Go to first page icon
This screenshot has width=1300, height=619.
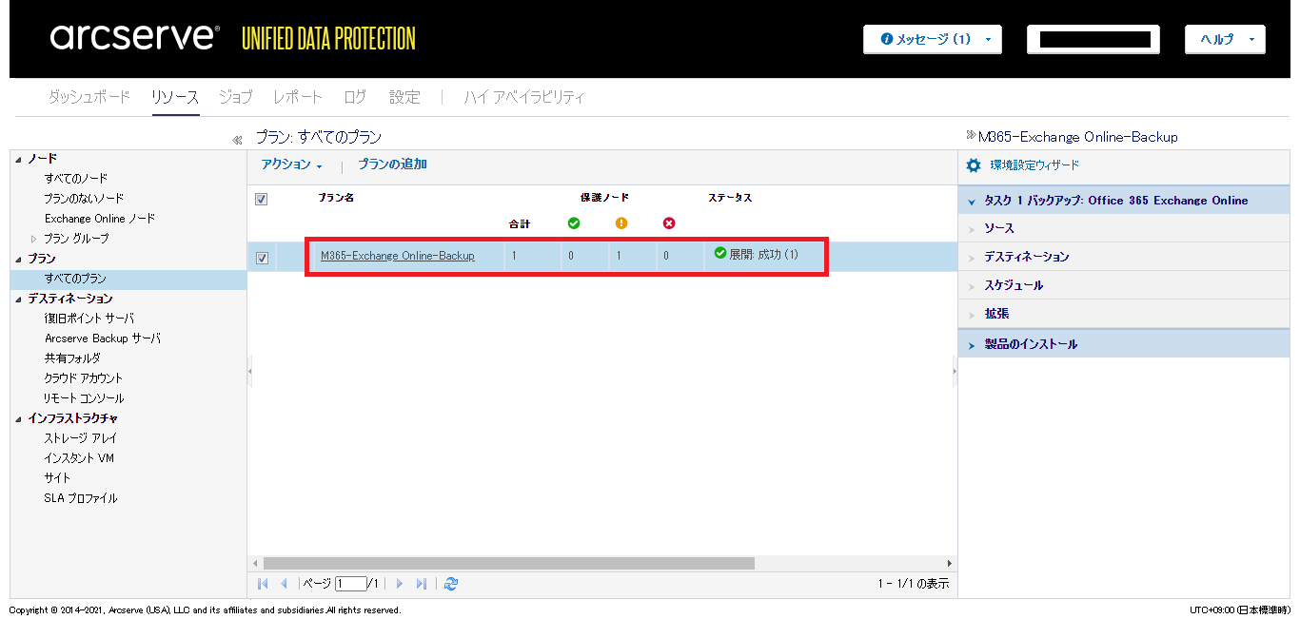pos(264,584)
